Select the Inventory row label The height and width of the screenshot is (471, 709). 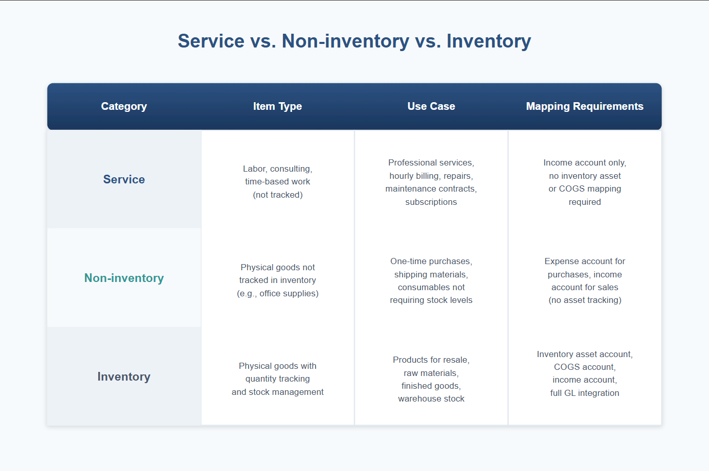pos(124,376)
